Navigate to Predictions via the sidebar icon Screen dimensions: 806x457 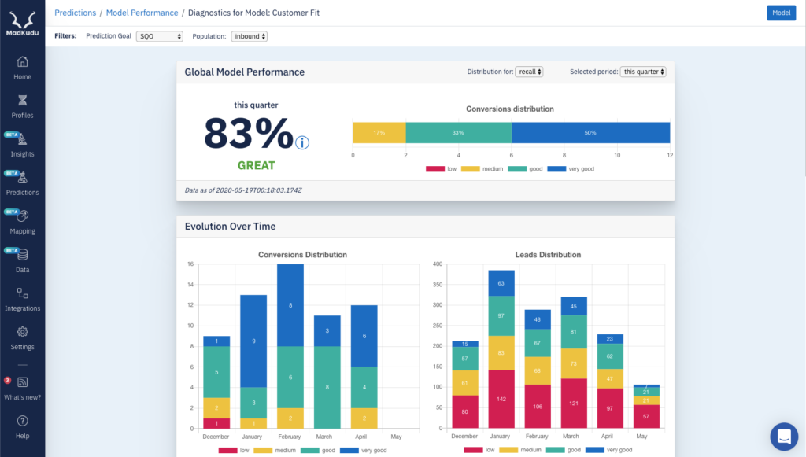(22, 182)
